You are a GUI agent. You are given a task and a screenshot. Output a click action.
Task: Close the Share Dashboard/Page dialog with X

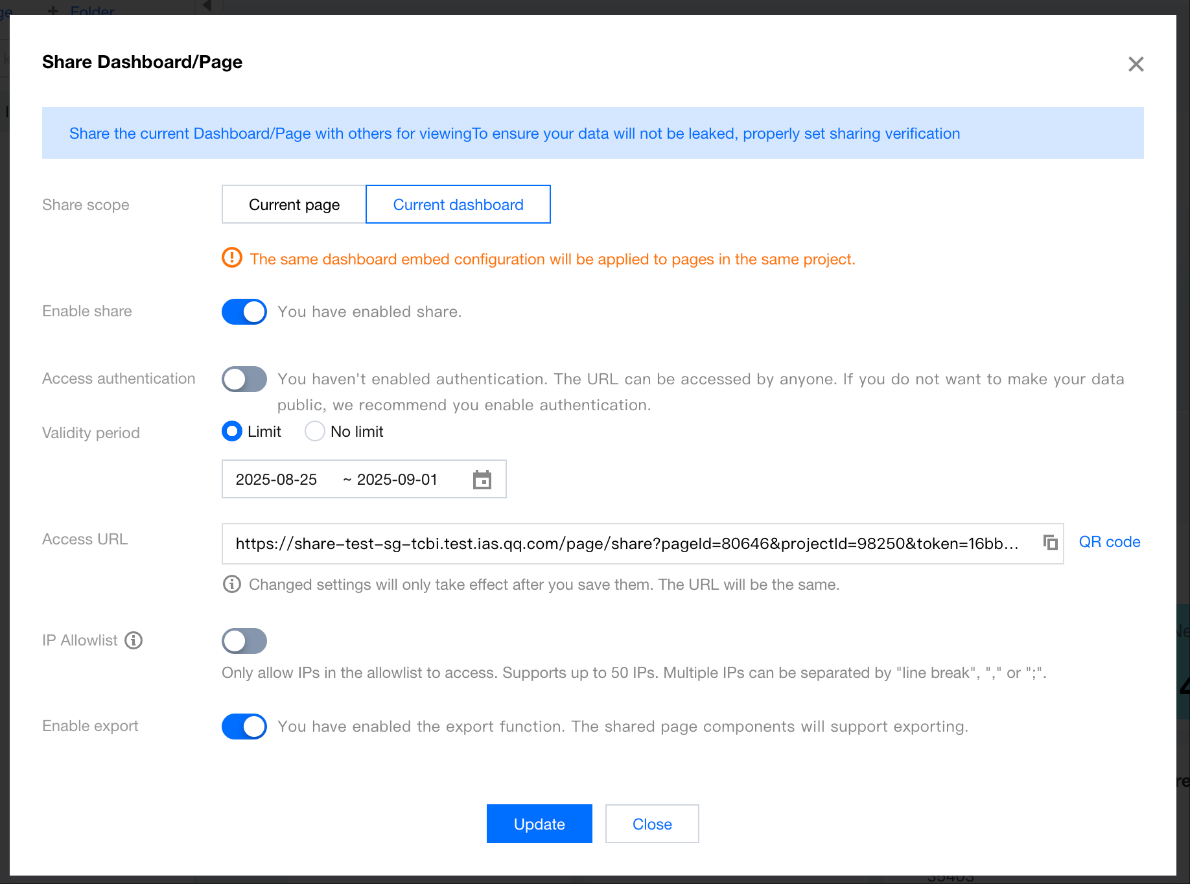coord(1136,64)
